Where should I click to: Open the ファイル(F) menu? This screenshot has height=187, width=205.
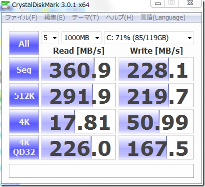[21, 18]
